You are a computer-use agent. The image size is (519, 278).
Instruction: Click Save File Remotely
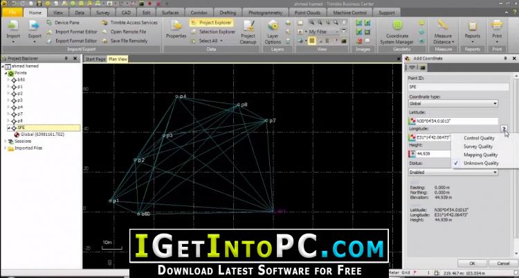[124, 41]
